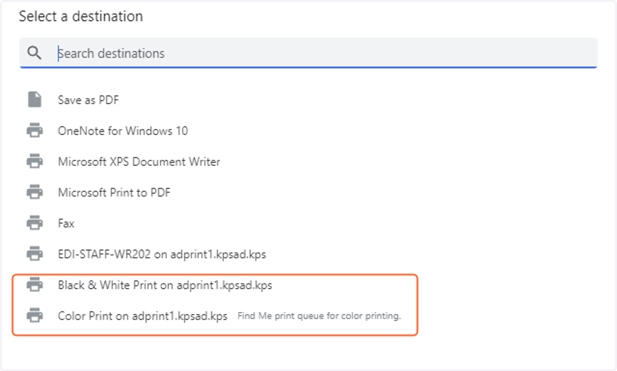The width and height of the screenshot is (617, 371).
Task: Click the Select a destination heading
Action: pyautogui.click(x=81, y=16)
